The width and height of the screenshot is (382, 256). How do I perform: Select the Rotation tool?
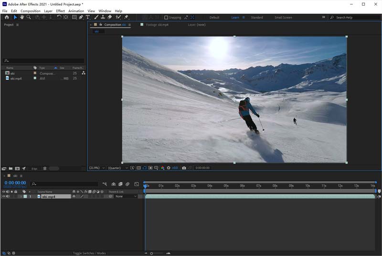(x=59, y=17)
